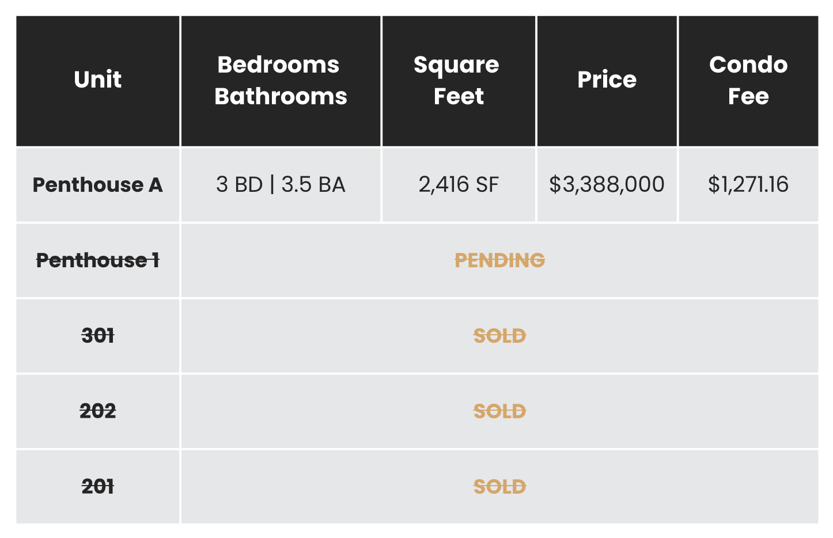Click the Condo Fee header
833x538 pixels.
(x=748, y=81)
